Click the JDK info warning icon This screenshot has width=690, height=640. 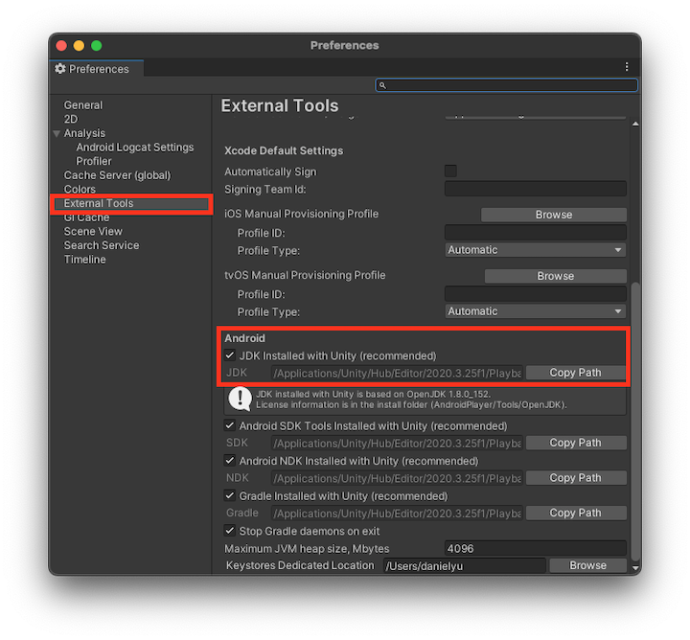click(x=240, y=399)
